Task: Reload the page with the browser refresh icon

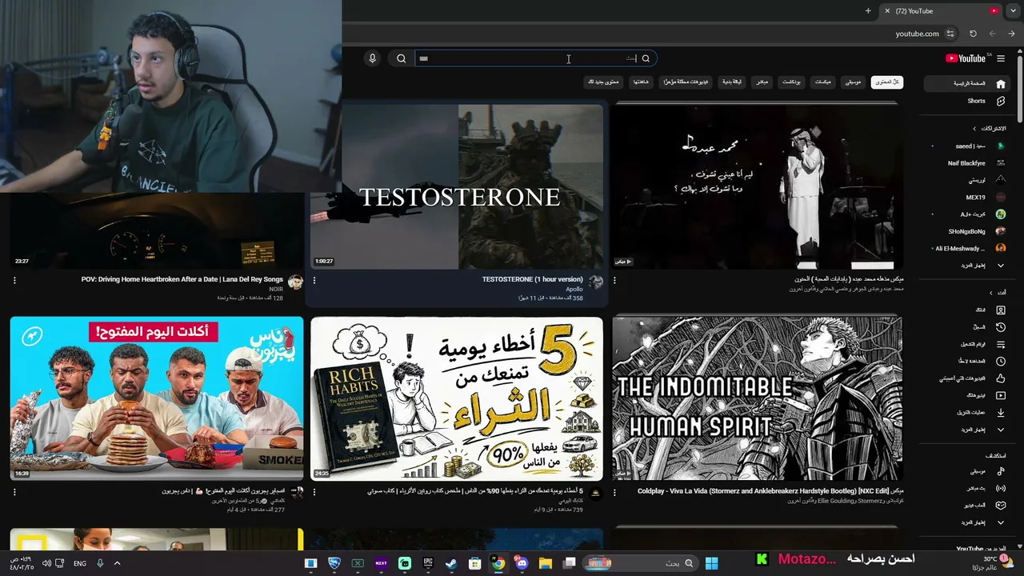Action: click(x=973, y=34)
